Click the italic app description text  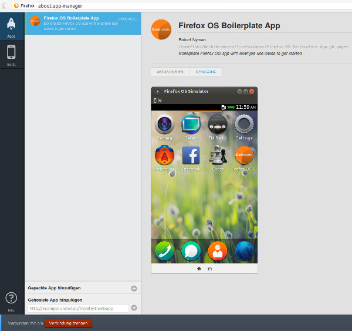[240, 54]
